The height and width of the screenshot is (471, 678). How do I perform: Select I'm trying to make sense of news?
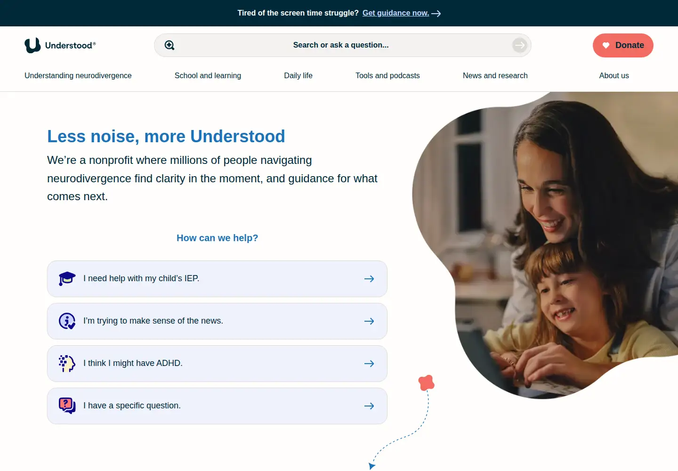pos(217,321)
